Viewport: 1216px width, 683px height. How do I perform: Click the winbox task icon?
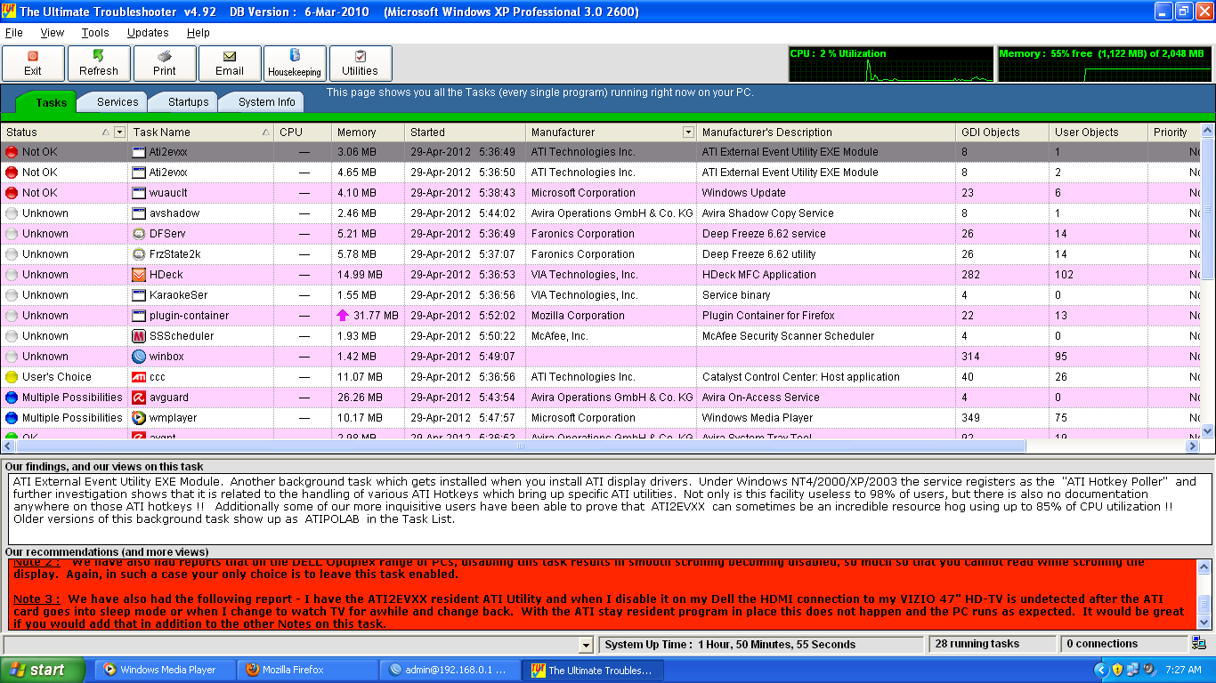point(139,357)
